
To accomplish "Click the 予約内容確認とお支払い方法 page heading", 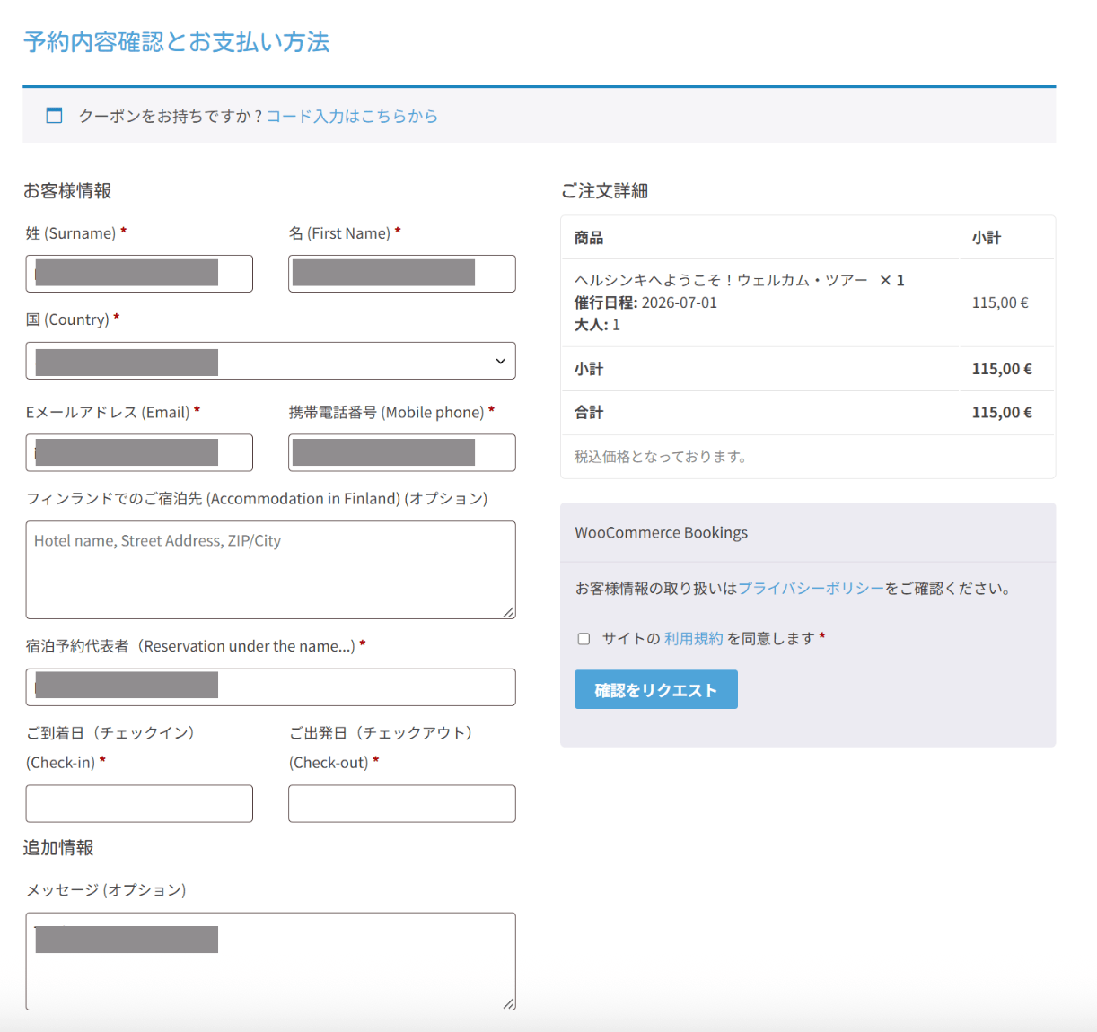I will pos(177,42).
